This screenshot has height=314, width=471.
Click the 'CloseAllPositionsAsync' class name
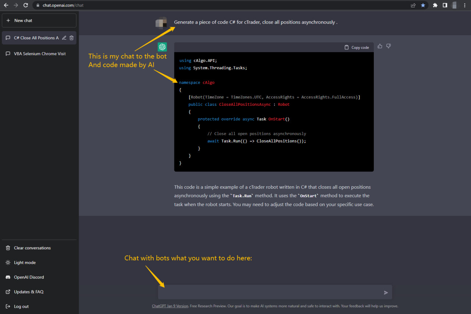245,105
